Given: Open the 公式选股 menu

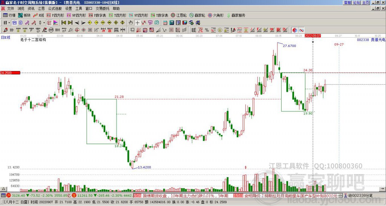Looking at the screenshot, I should (x=55, y=9).
